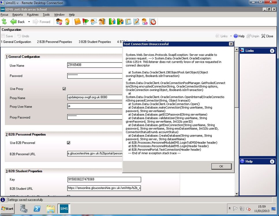
Task: Click the scroll down arrow of configuration pane
Action: pyautogui.click(x=237, y=194)
